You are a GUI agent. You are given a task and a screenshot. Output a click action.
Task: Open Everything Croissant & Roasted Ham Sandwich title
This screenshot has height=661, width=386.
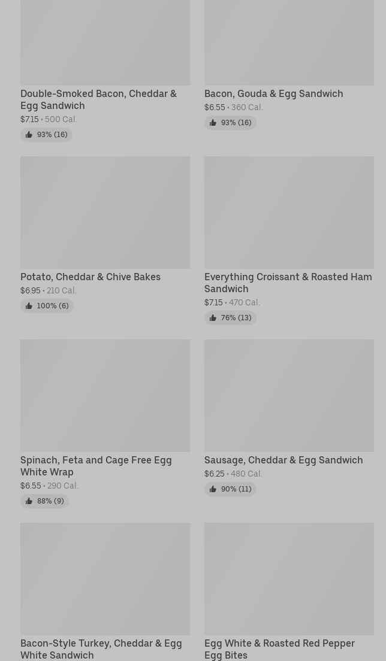coord(288,283)
